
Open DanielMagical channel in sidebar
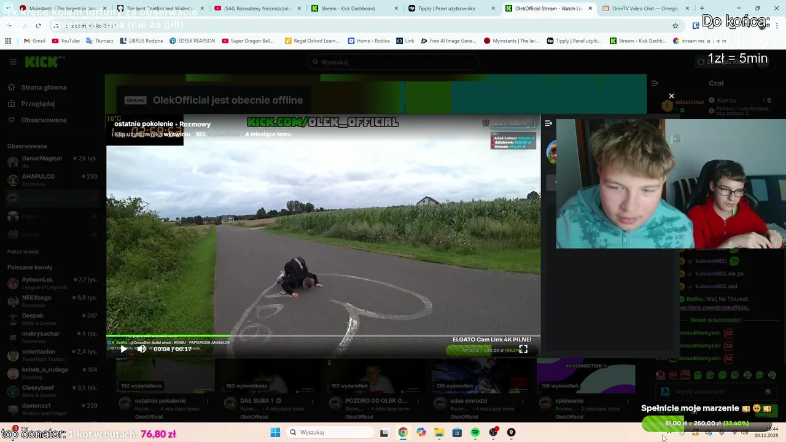pyautogui.click(x=52, y=161)
